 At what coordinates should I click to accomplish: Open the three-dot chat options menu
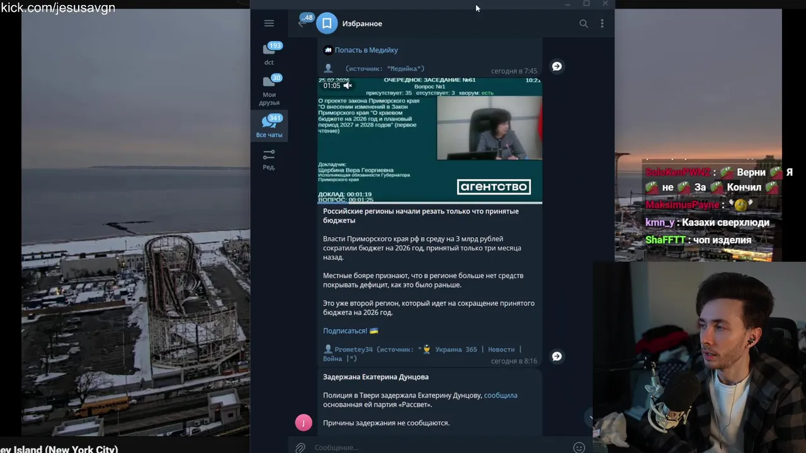tap(602, 23)
